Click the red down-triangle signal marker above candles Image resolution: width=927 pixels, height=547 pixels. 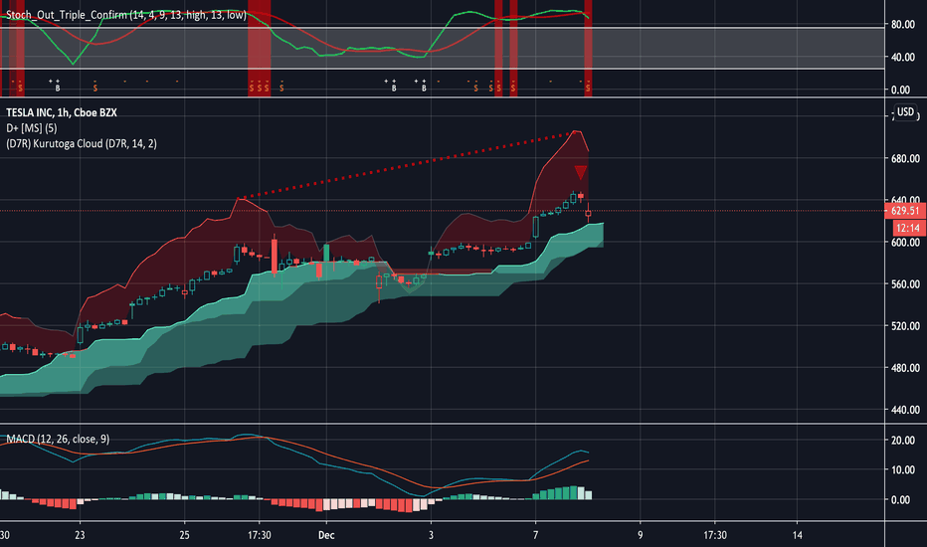pyautogui.click(x=581, y=173)
